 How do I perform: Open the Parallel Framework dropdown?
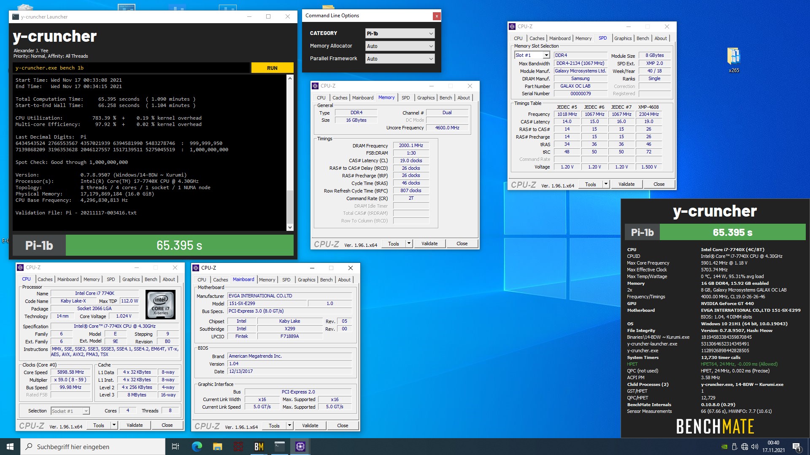click(400, 59)
